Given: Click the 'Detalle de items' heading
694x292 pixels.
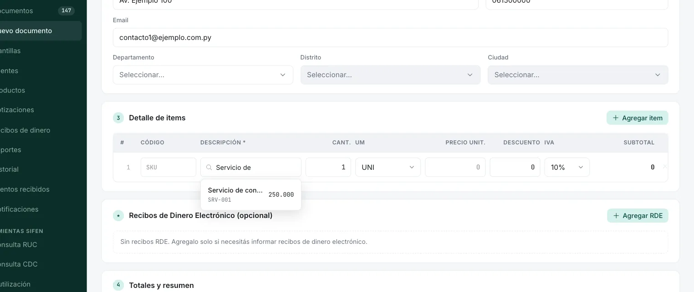Looking at the screenshot, I should (x=157, y=118).
